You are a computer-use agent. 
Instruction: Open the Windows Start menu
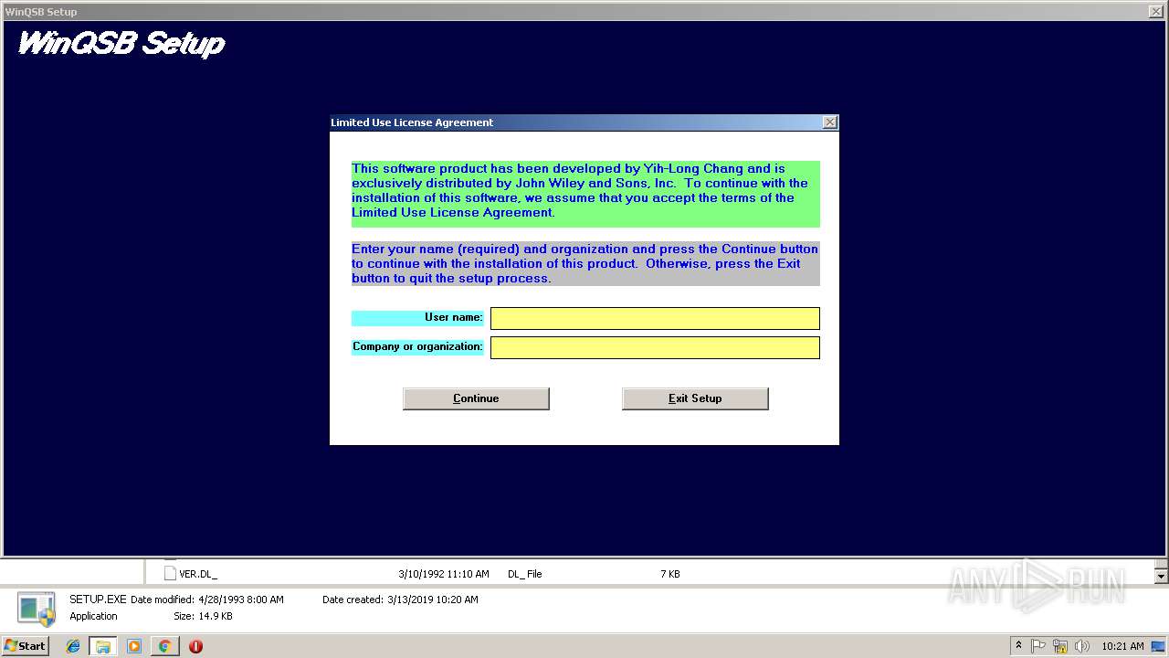[25, 645]
